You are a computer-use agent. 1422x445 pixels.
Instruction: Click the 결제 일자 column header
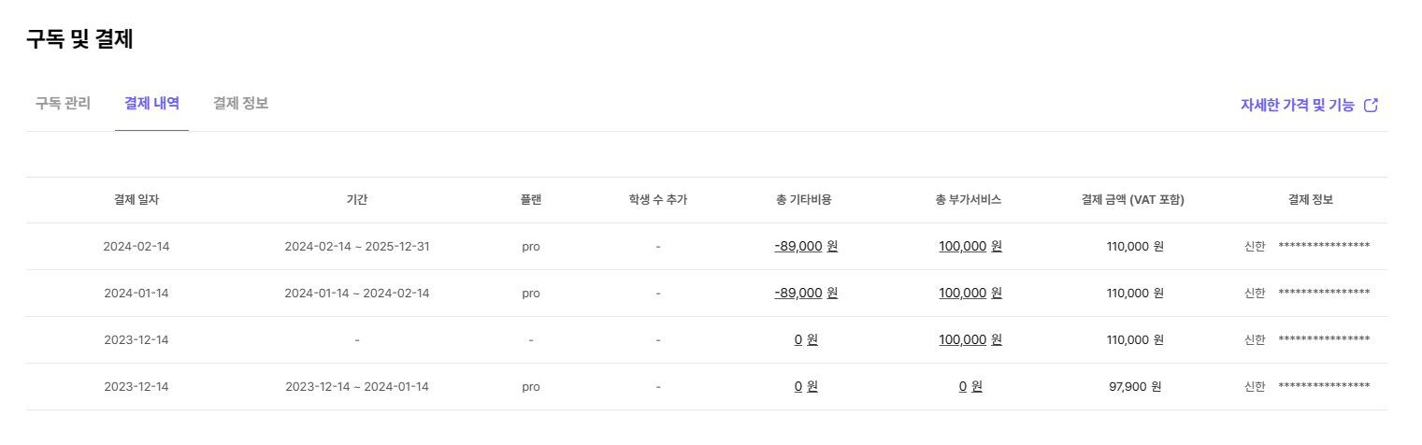click(136, 200)
